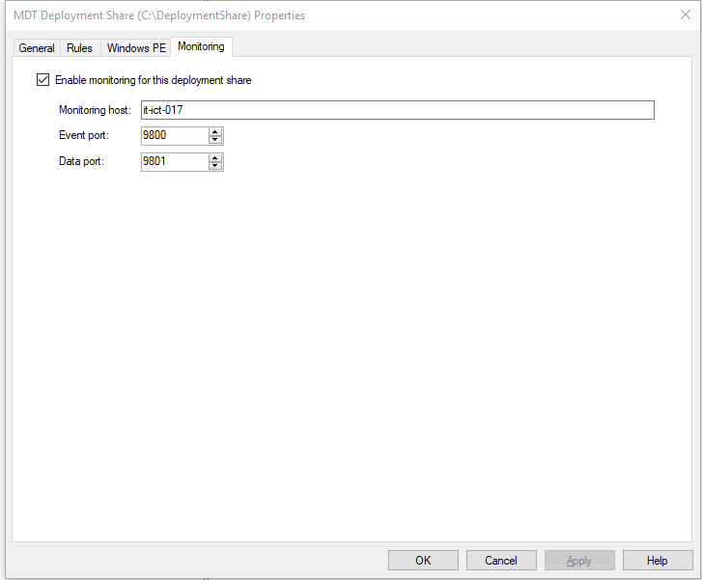Click the Event port label
The height and width of the screenshot is (580, 702).
click(84, 136)
